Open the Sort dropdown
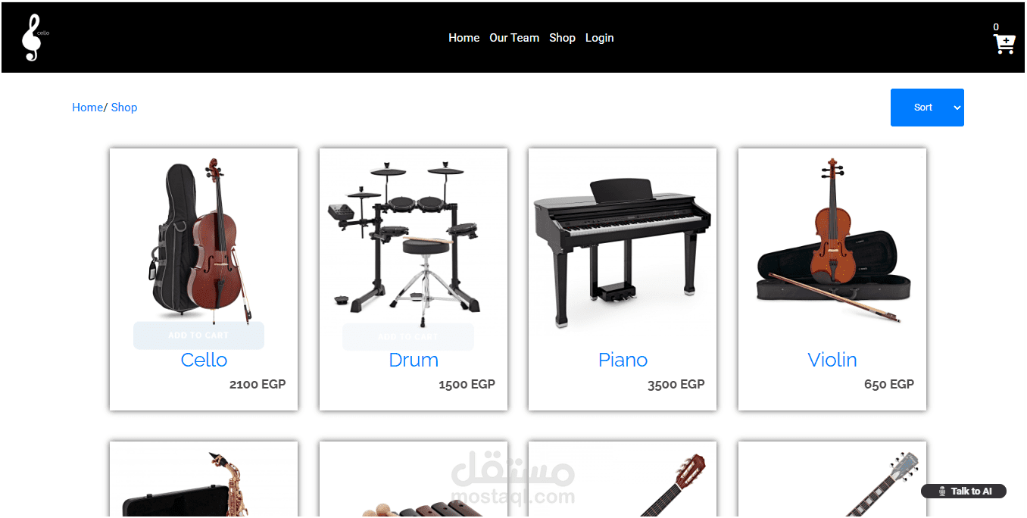This screenshot has height=518, width=1027. 927,108
